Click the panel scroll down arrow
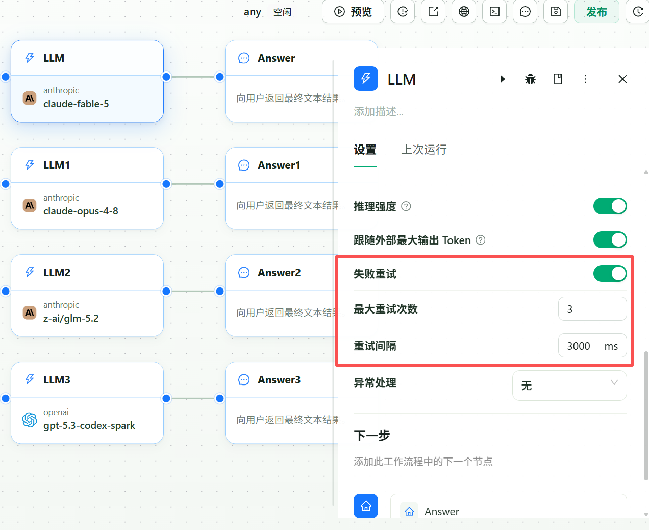This screenshot has height=530, width=649. coord(646,514)
